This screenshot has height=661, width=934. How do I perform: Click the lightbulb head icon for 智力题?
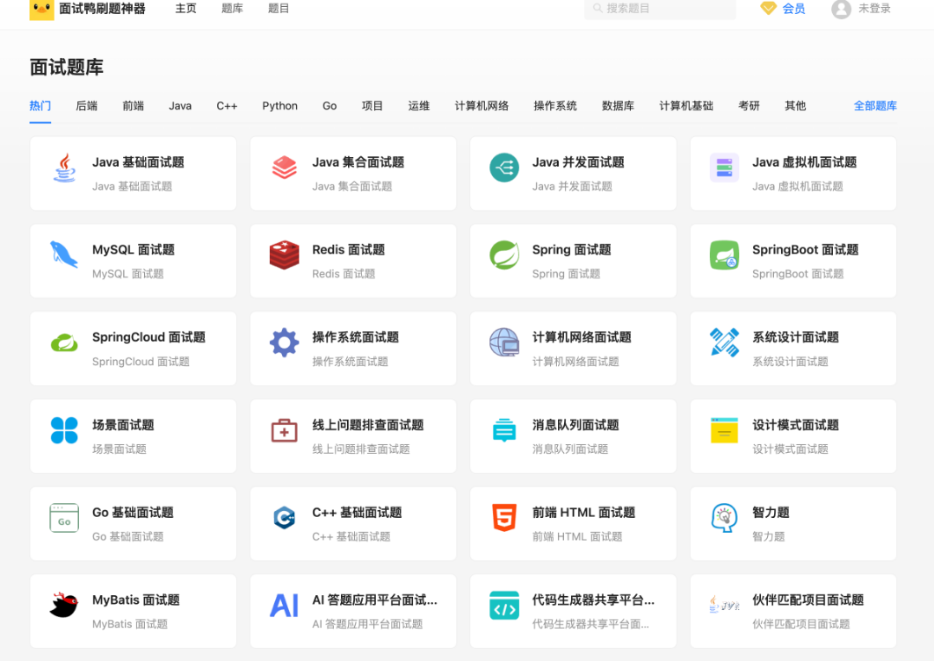[724, 518]
